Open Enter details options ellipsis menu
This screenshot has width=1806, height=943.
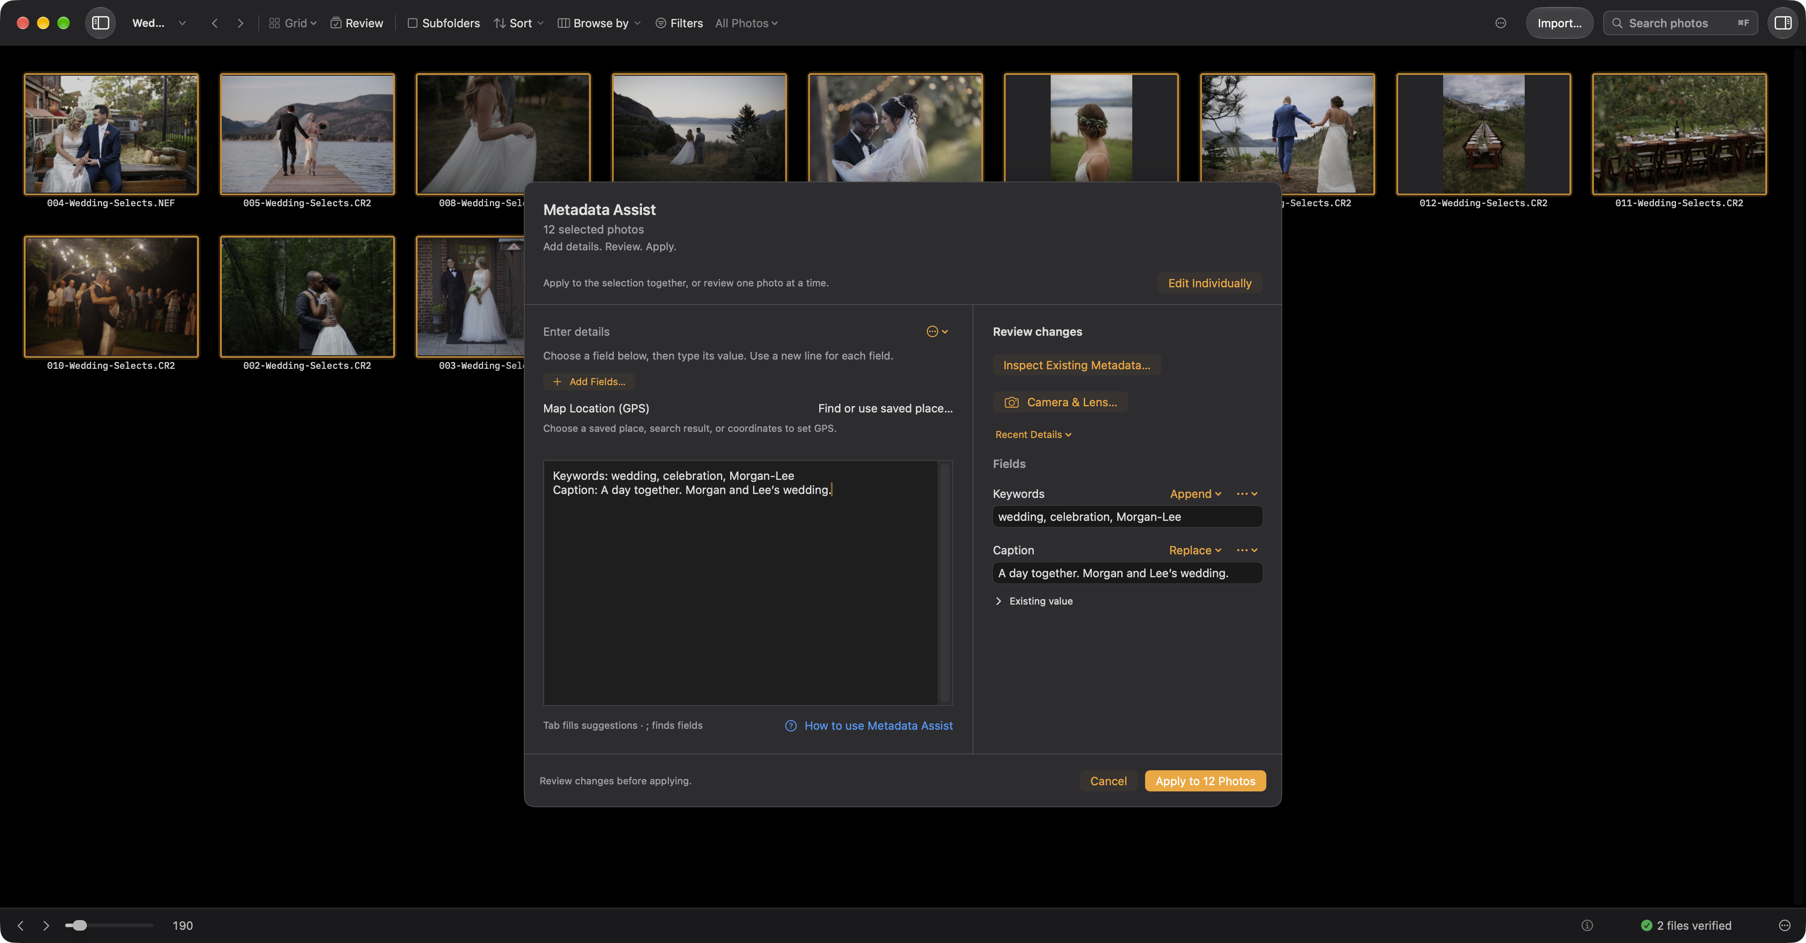click(x=937, y=331)
